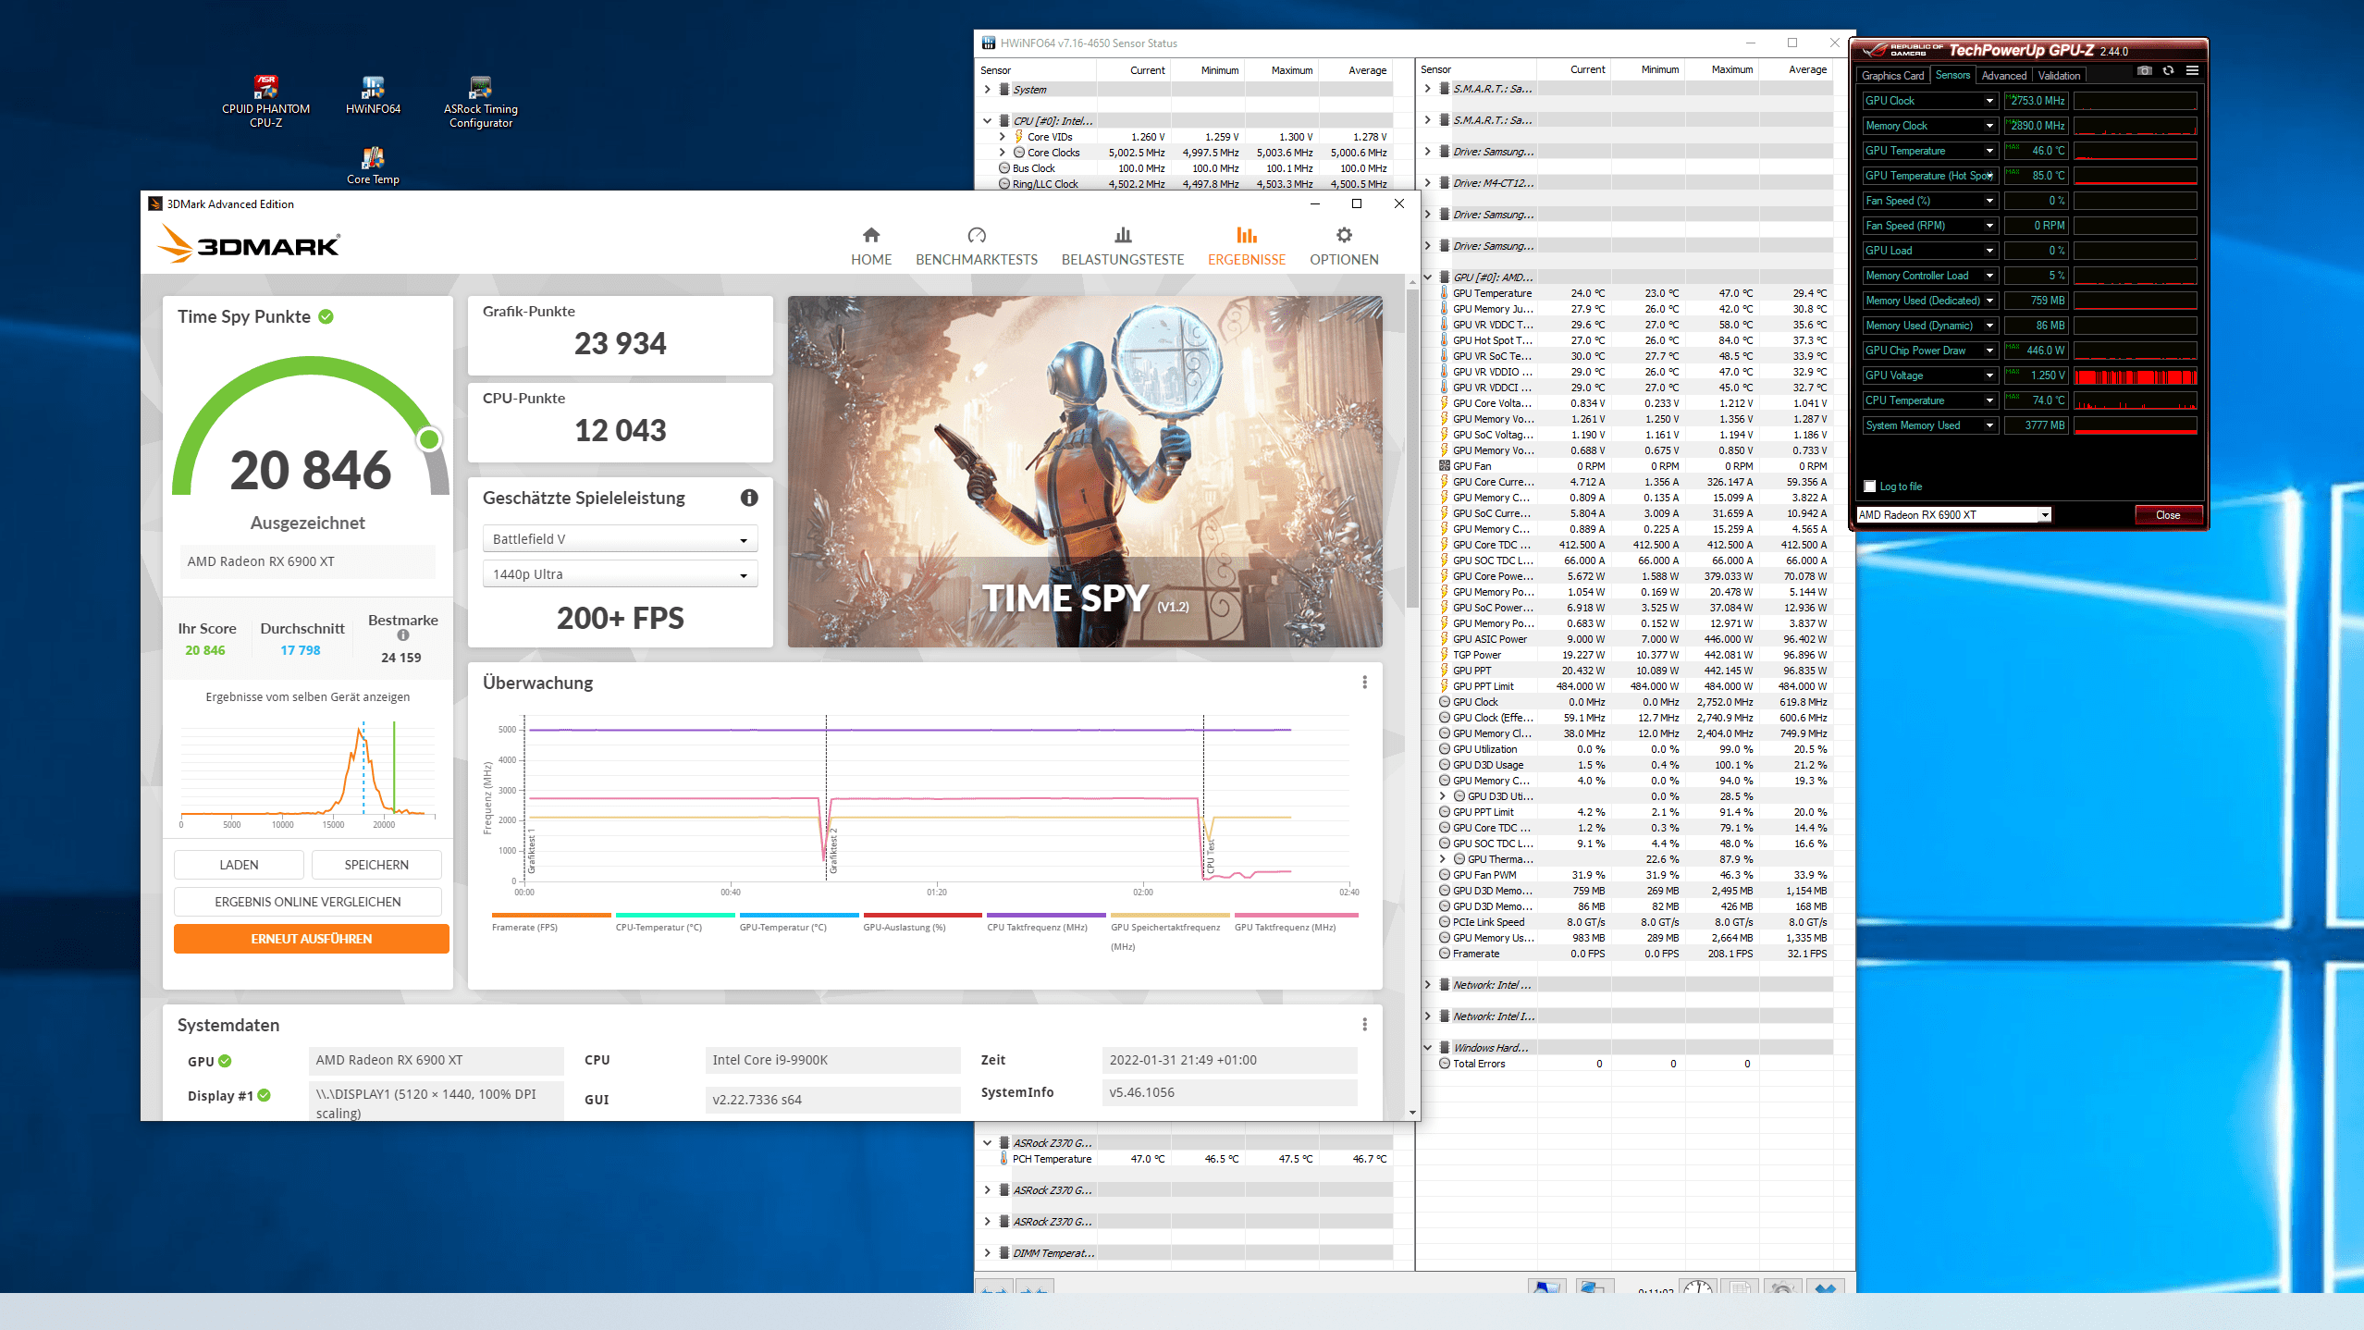
Task: Click Close button in GPU-Z
Action: [x=2168, y=515]
